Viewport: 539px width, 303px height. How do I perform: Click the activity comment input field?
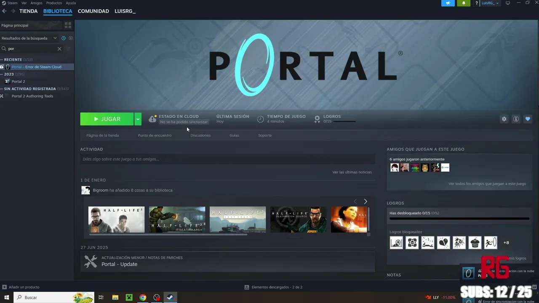227,159
